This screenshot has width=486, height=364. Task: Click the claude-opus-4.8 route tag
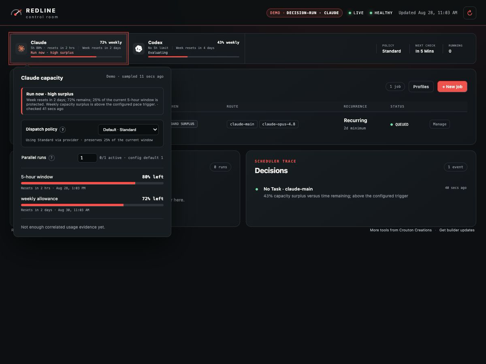tap(279, 124)
